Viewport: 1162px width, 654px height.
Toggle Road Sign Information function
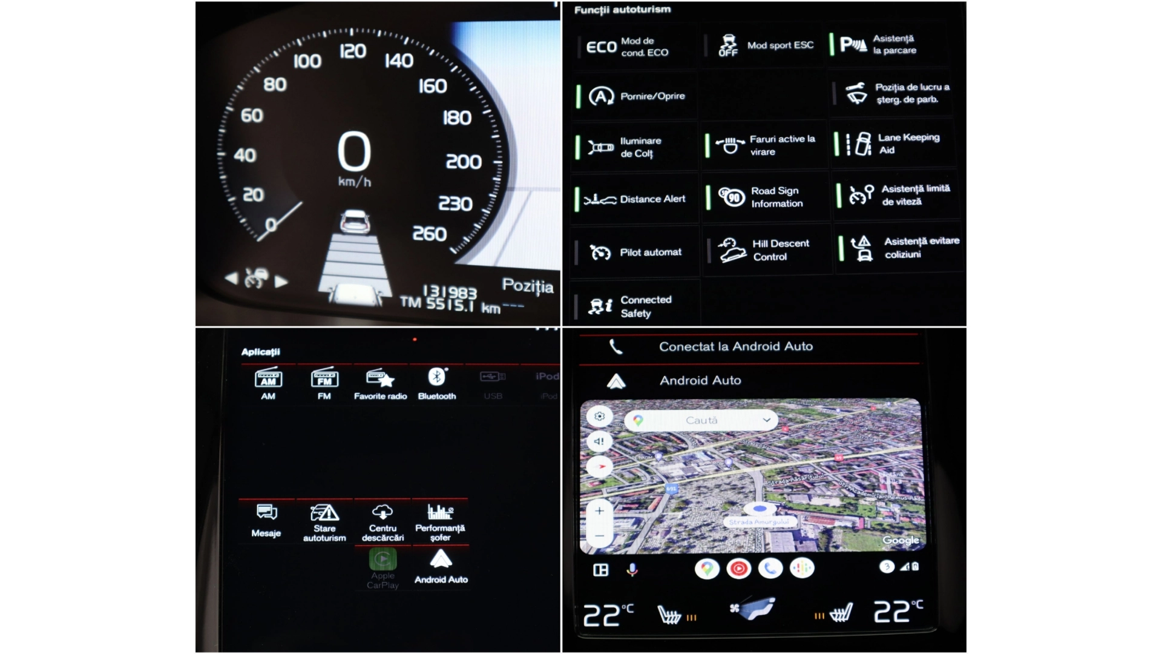click(765, 197)
